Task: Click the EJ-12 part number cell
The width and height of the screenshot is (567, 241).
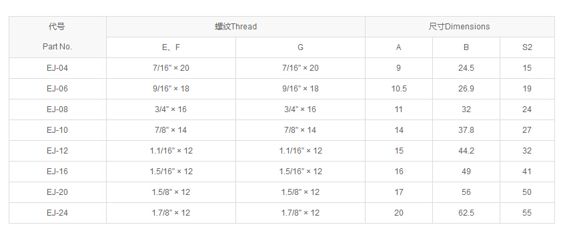Action: [57, 151]
